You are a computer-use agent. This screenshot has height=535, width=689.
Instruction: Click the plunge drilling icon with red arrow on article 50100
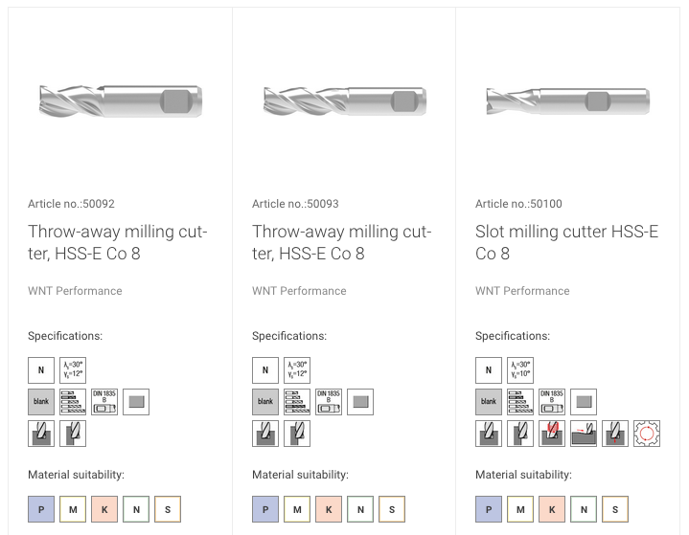(615, 434)
